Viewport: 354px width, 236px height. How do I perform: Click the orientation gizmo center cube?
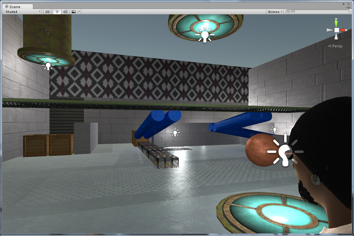tap(336, 30)
